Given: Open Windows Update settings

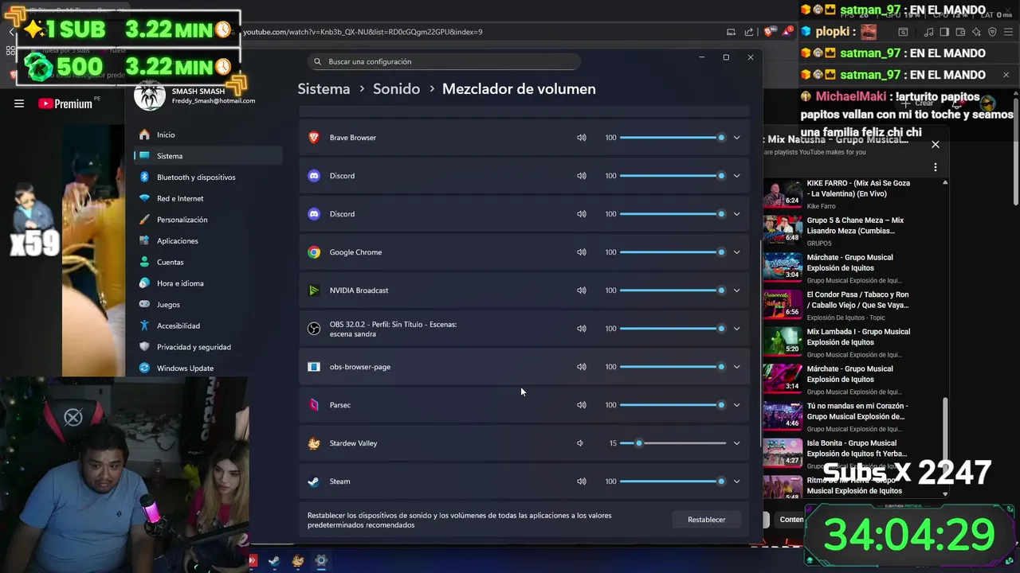Looking at the screenshot, I should pos(208,368).
